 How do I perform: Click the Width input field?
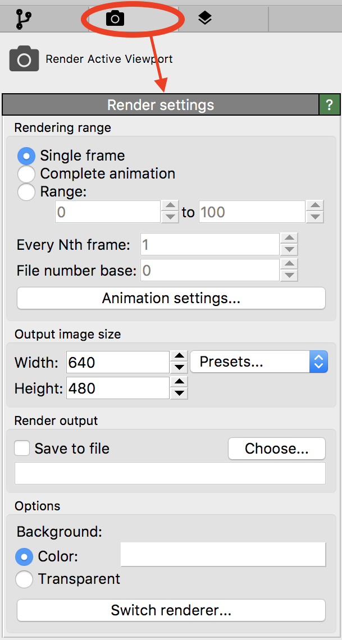117,363
